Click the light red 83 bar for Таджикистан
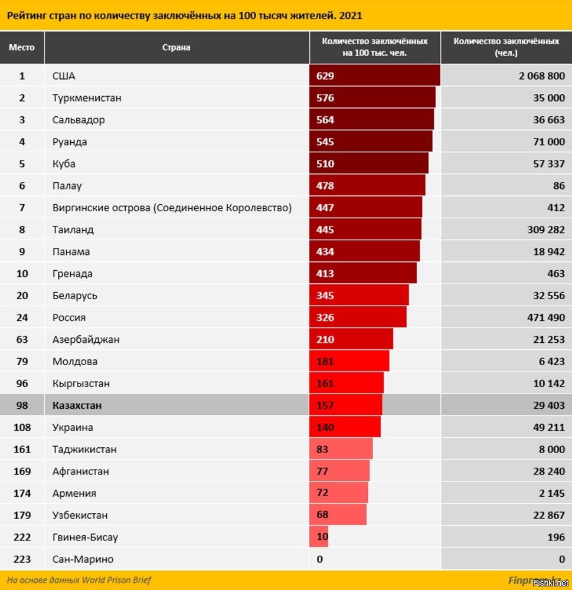 point(341,449)
